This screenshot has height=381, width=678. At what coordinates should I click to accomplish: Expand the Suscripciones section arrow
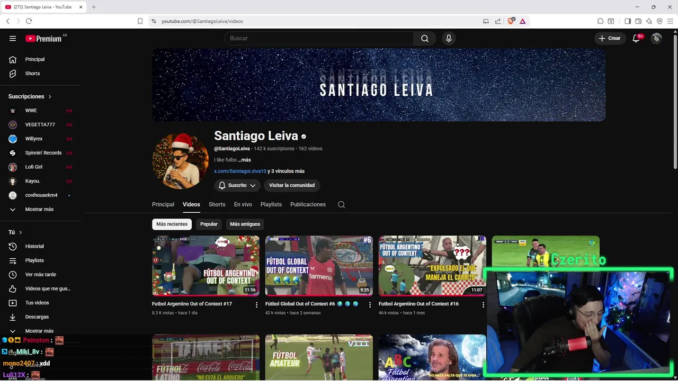pos(50,97)
